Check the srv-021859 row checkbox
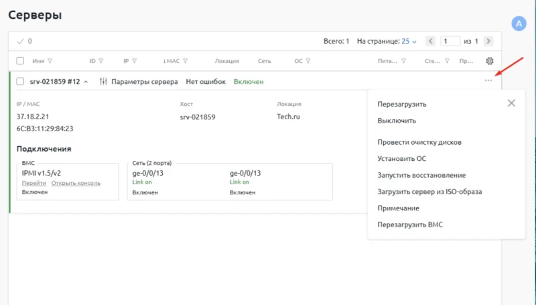Viewport: 536px width, 305px height. click(x=20, y=82)
